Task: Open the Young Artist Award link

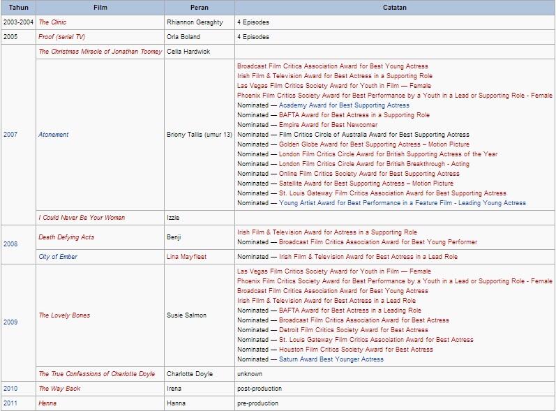Action: [x=403, y=203]
